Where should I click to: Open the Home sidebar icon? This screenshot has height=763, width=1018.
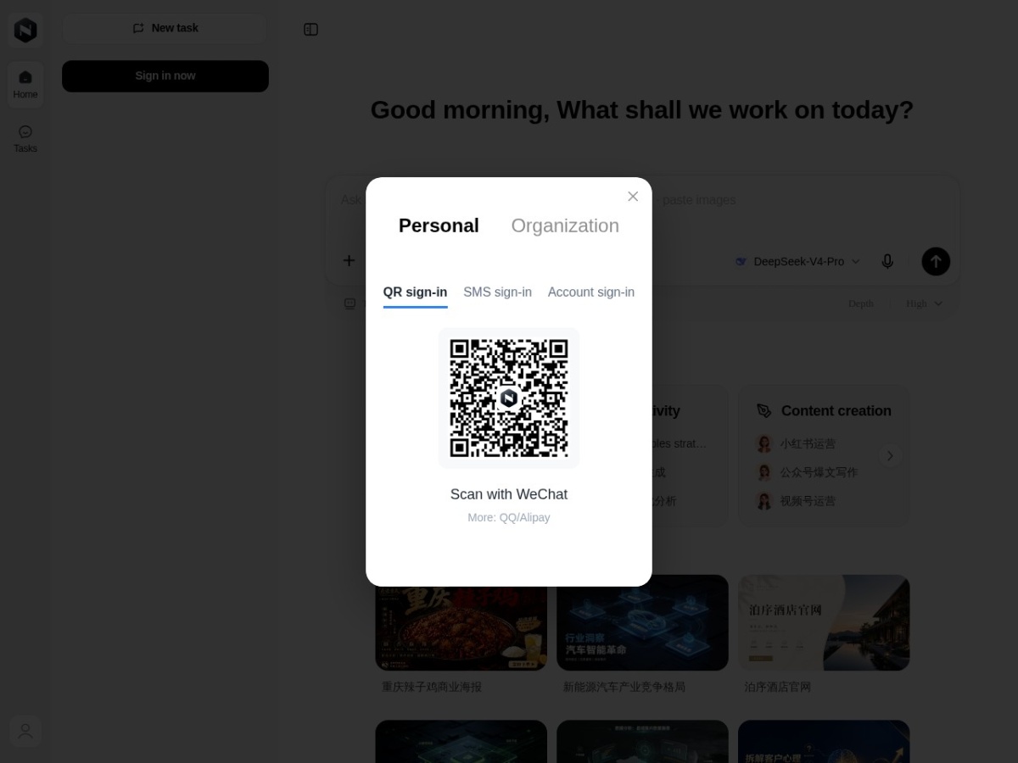(25, 84)
